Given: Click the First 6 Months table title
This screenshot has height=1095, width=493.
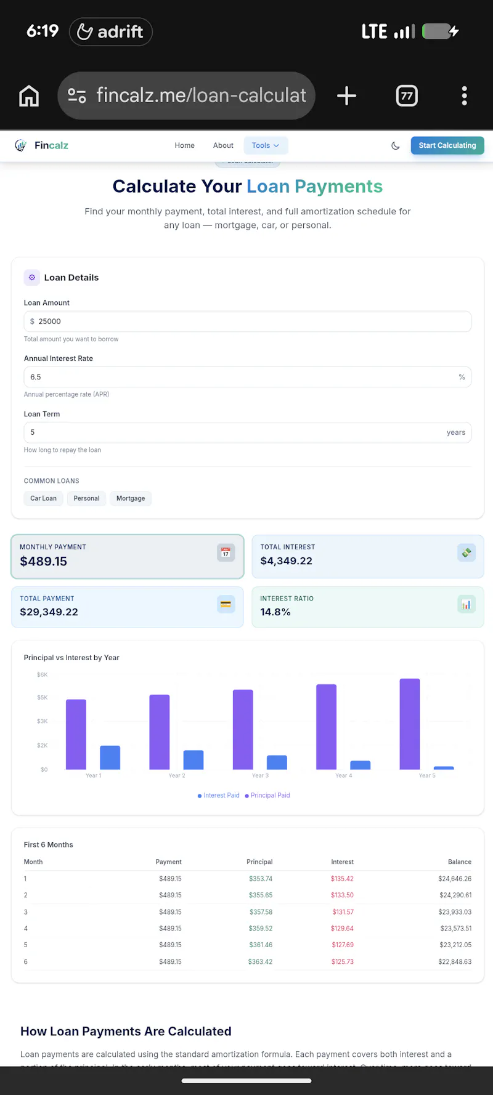Looking at the screenshot, I should pyautogui.click(x=48, y=845).
